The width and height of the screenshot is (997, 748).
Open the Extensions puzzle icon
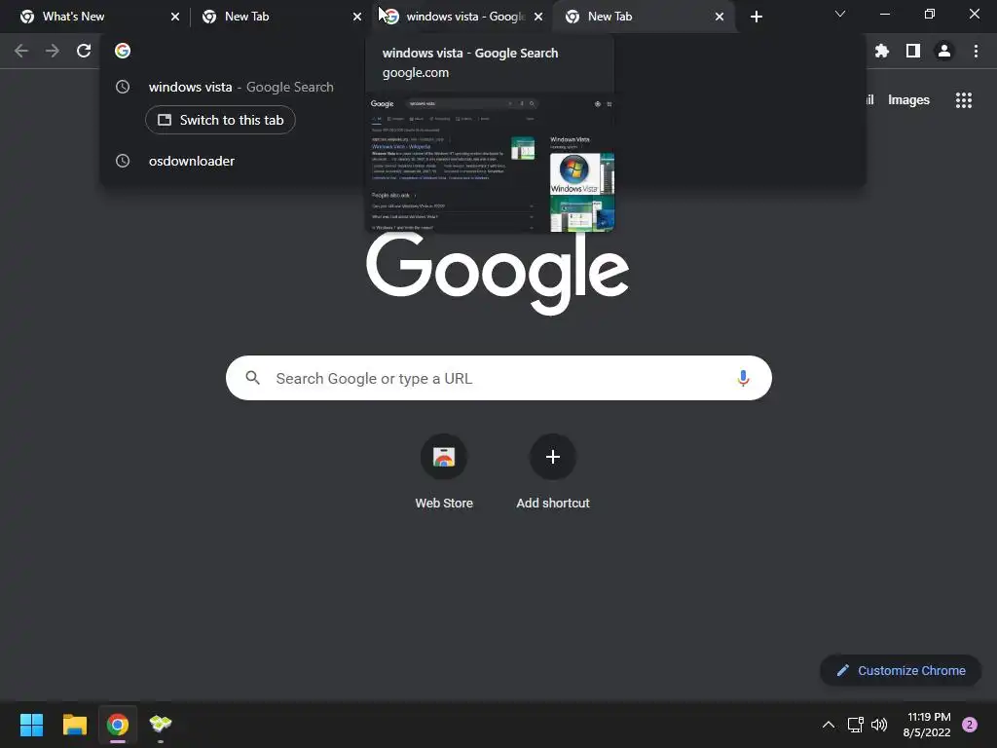(x=882, y=51)
